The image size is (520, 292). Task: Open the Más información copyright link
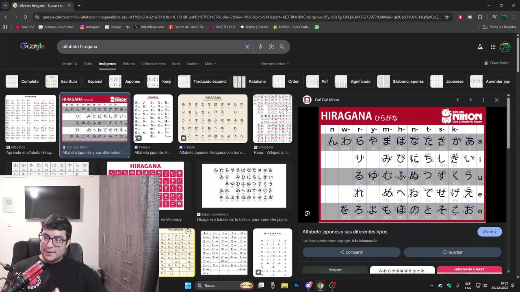(x=364, y=241)
